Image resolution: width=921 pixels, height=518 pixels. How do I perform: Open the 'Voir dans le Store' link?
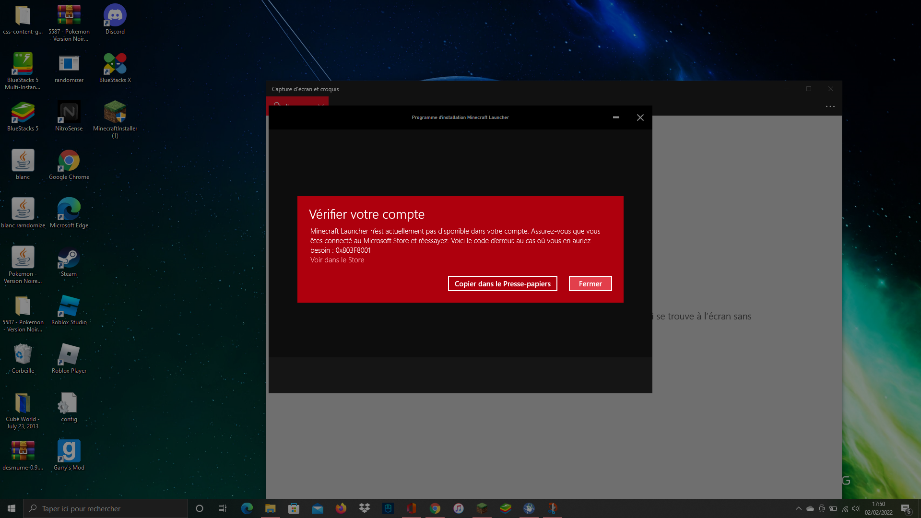tap(337, 259)
